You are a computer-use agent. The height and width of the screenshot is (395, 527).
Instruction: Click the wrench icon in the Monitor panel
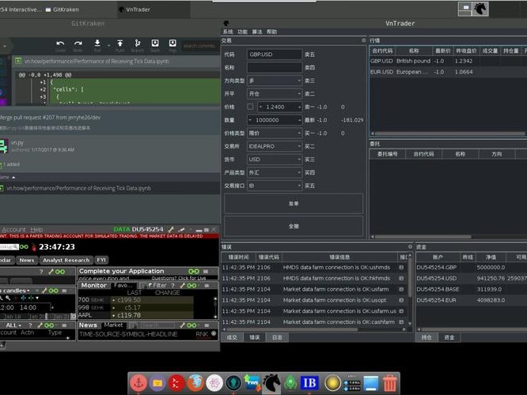[183, 286]
